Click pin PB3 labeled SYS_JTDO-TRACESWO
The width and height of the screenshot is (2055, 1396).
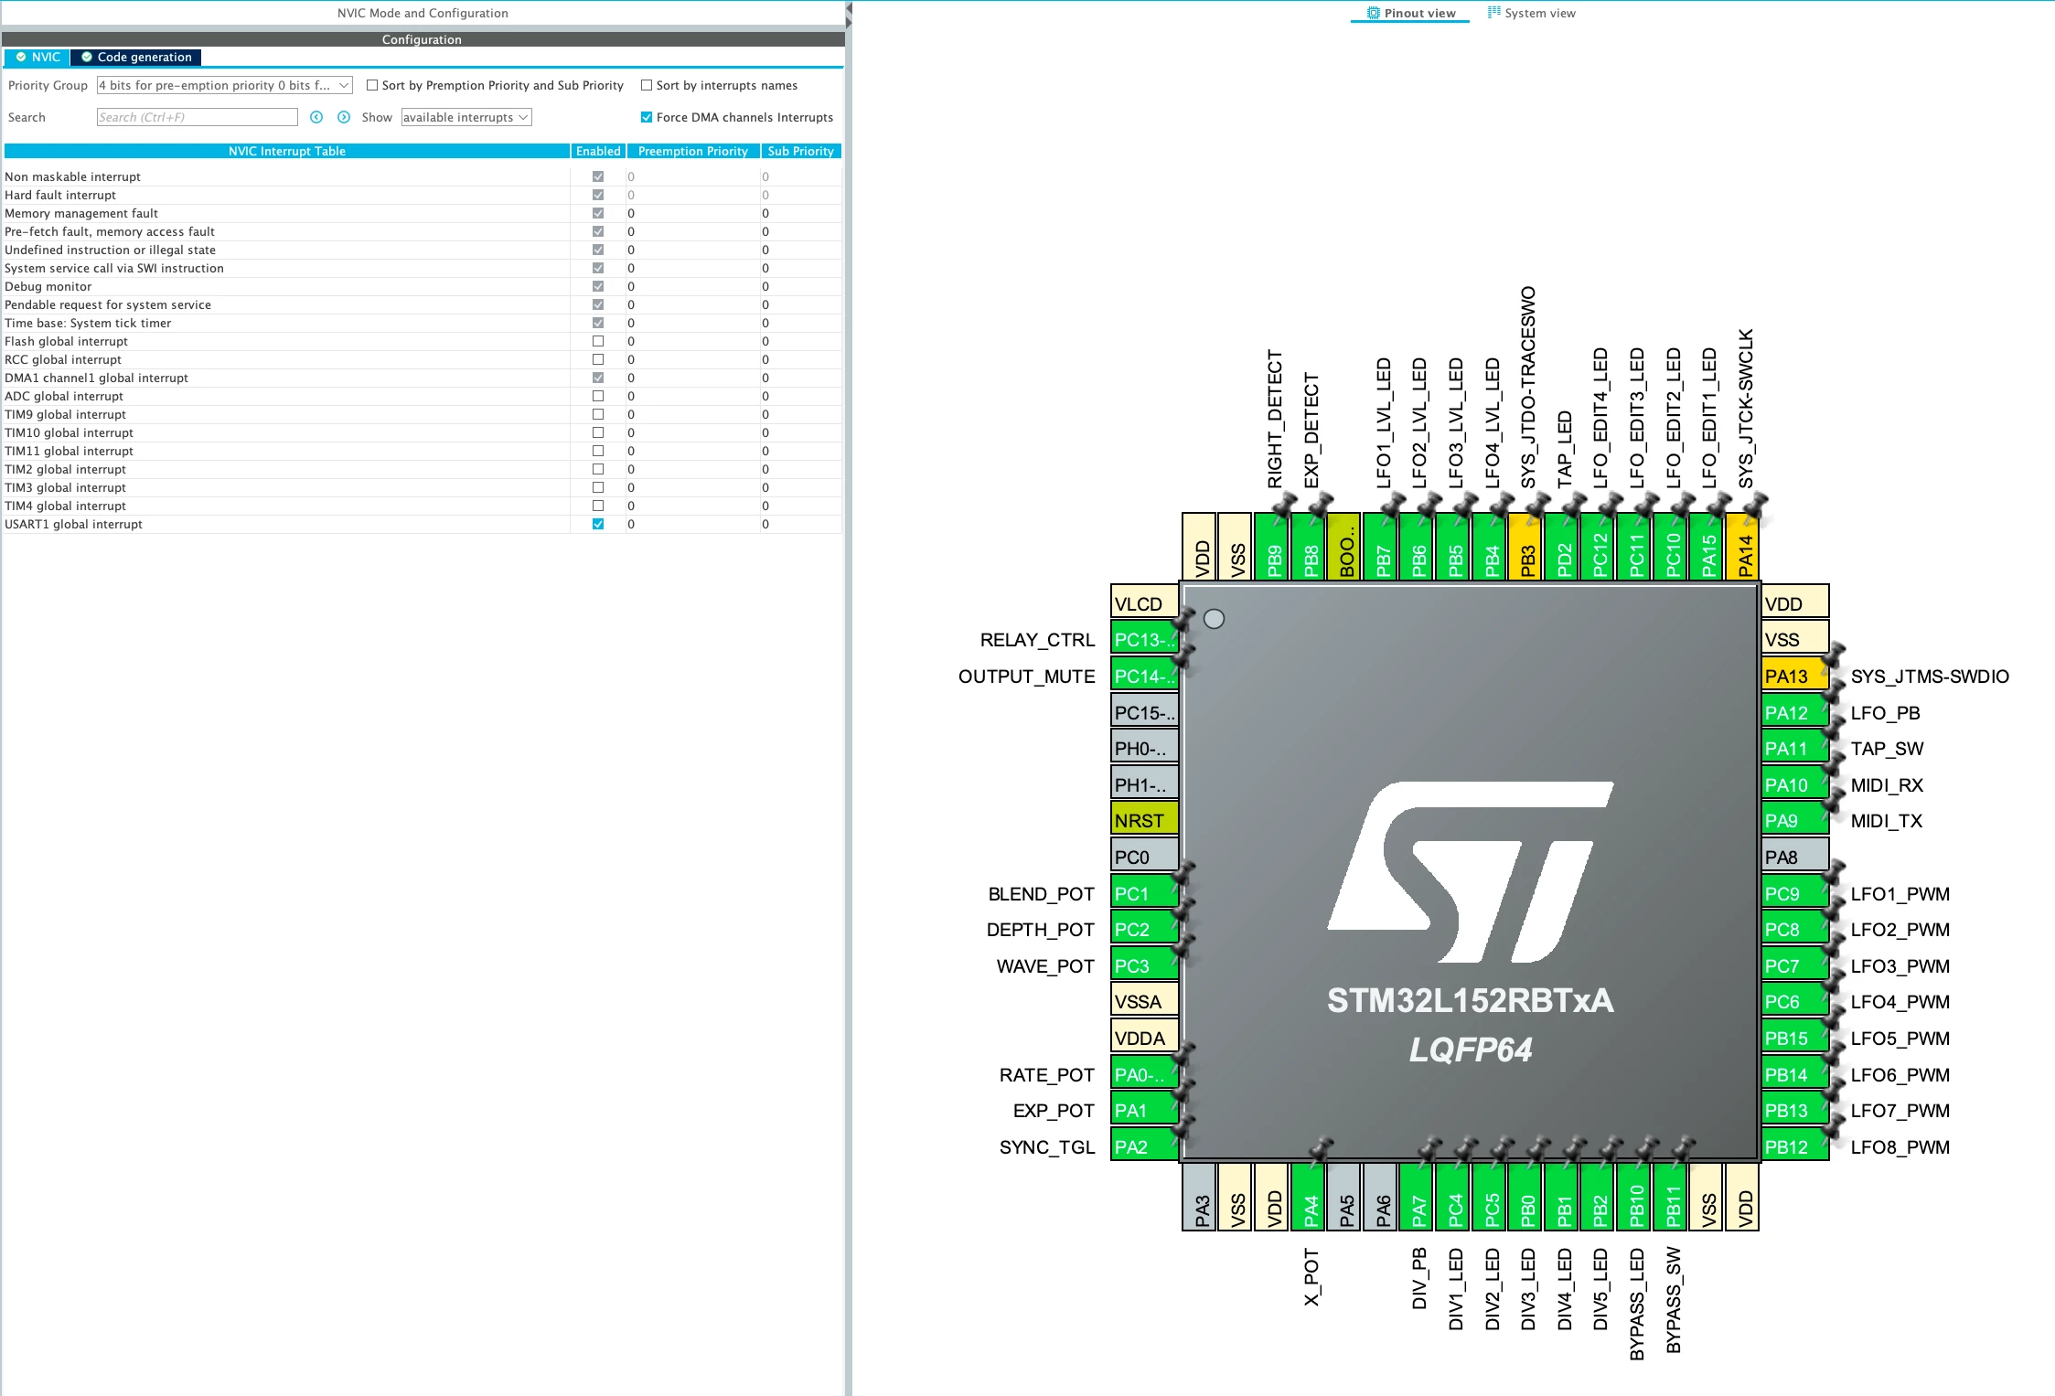pyautogui.click(x=1525, y=546)
